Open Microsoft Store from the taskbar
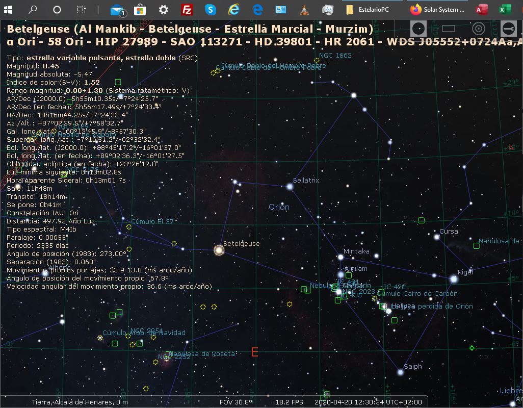The width and height of the screenshot is (523, 408). [140, 9]
